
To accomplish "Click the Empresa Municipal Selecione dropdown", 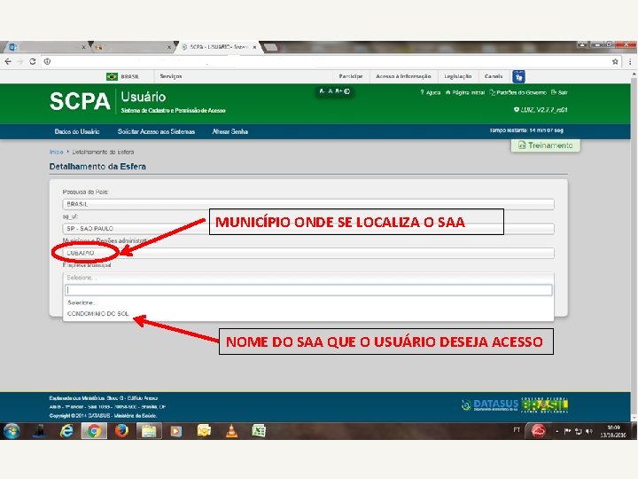I will tap(308, 278).
